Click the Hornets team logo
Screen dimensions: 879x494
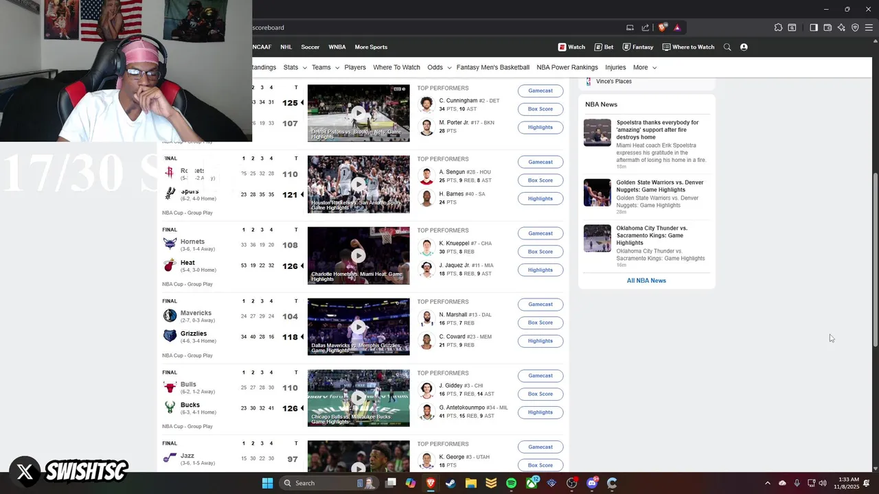tap(170, 244)
